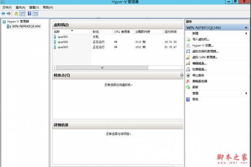This screenshot has width=251, height=167.
Task: Click the 导入虚拟机 icon
Action: (x=188, y=39)
